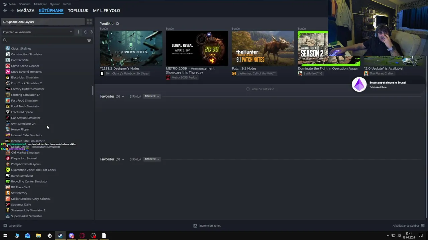Open İndirmeleri Yönet downloads
This screenshot has width=428, height=240.
[207, 226]
